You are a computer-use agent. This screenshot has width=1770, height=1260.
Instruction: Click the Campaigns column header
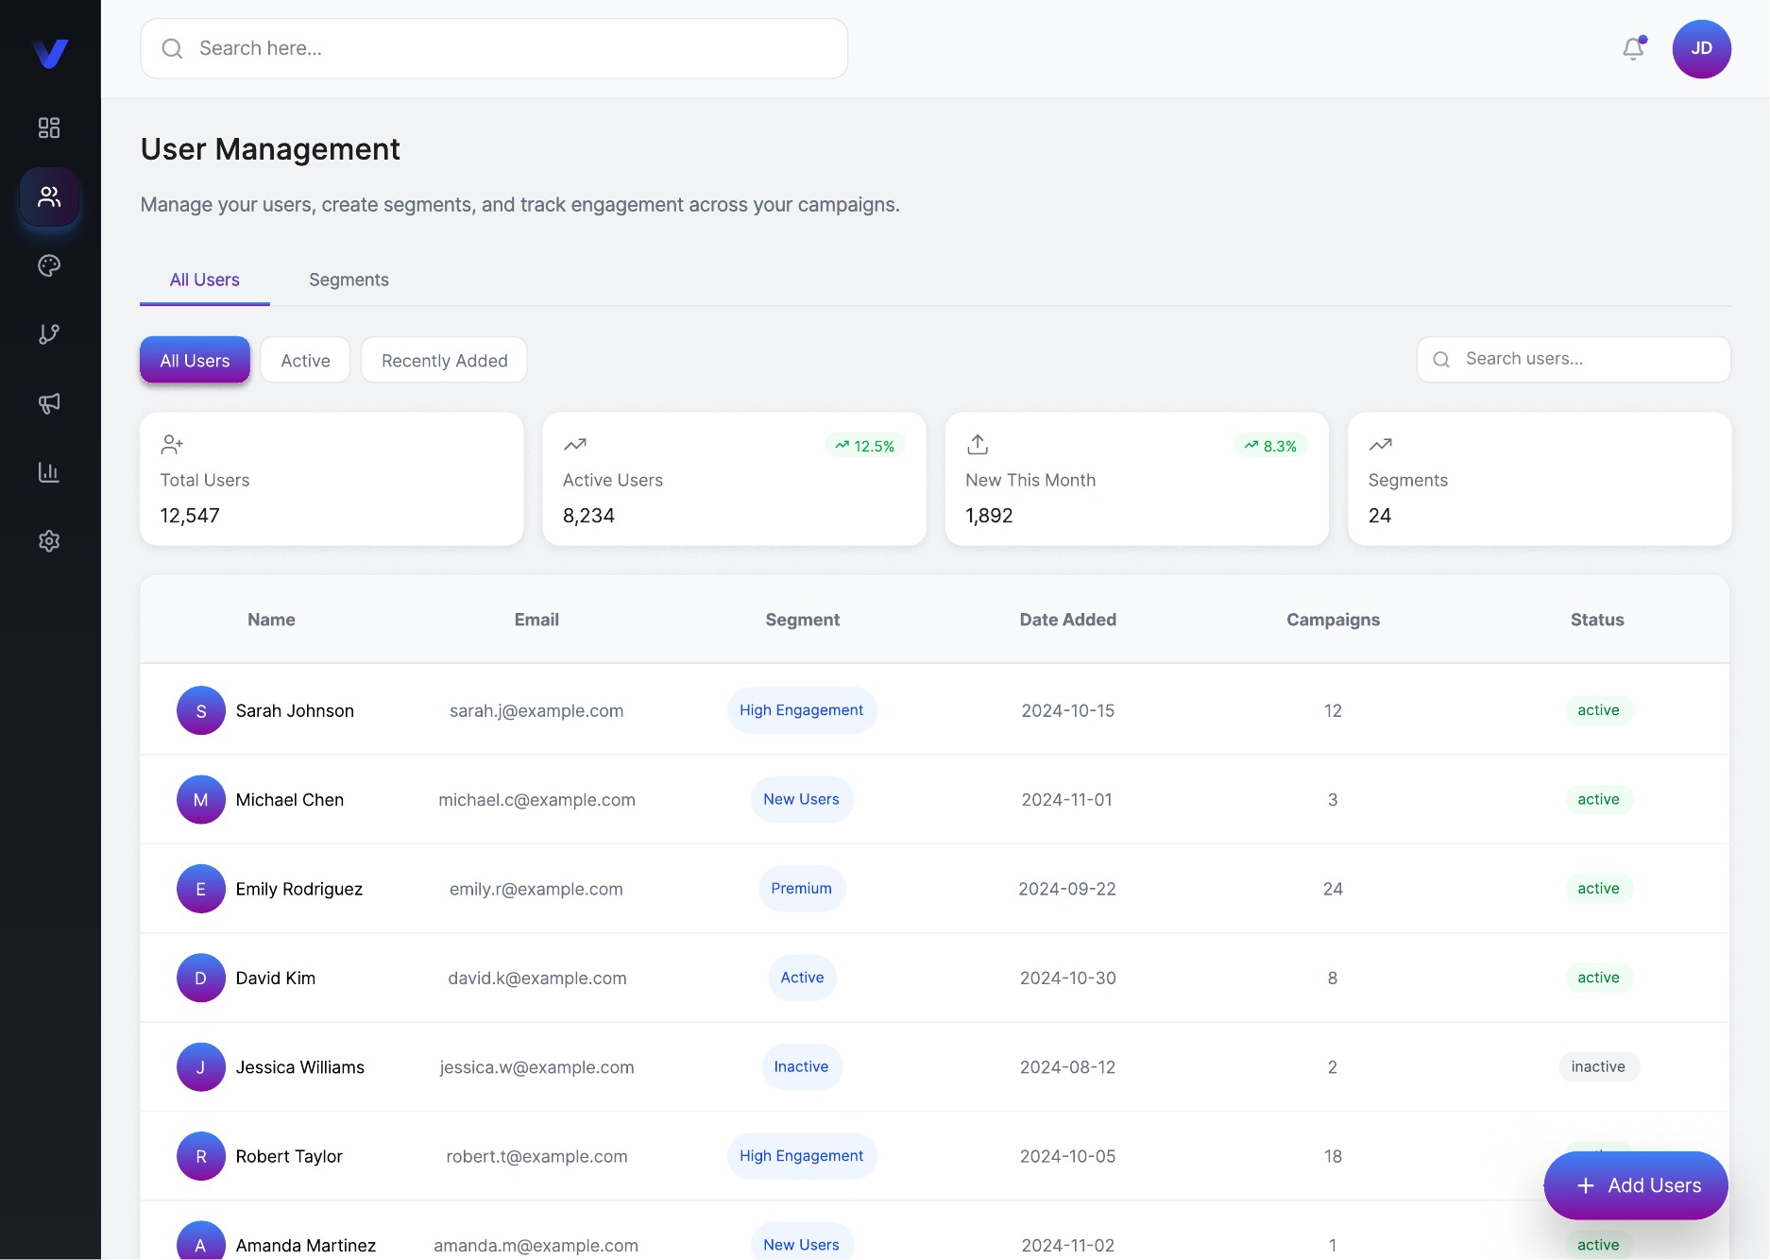pyautogui.click(x=1333, y=620)
